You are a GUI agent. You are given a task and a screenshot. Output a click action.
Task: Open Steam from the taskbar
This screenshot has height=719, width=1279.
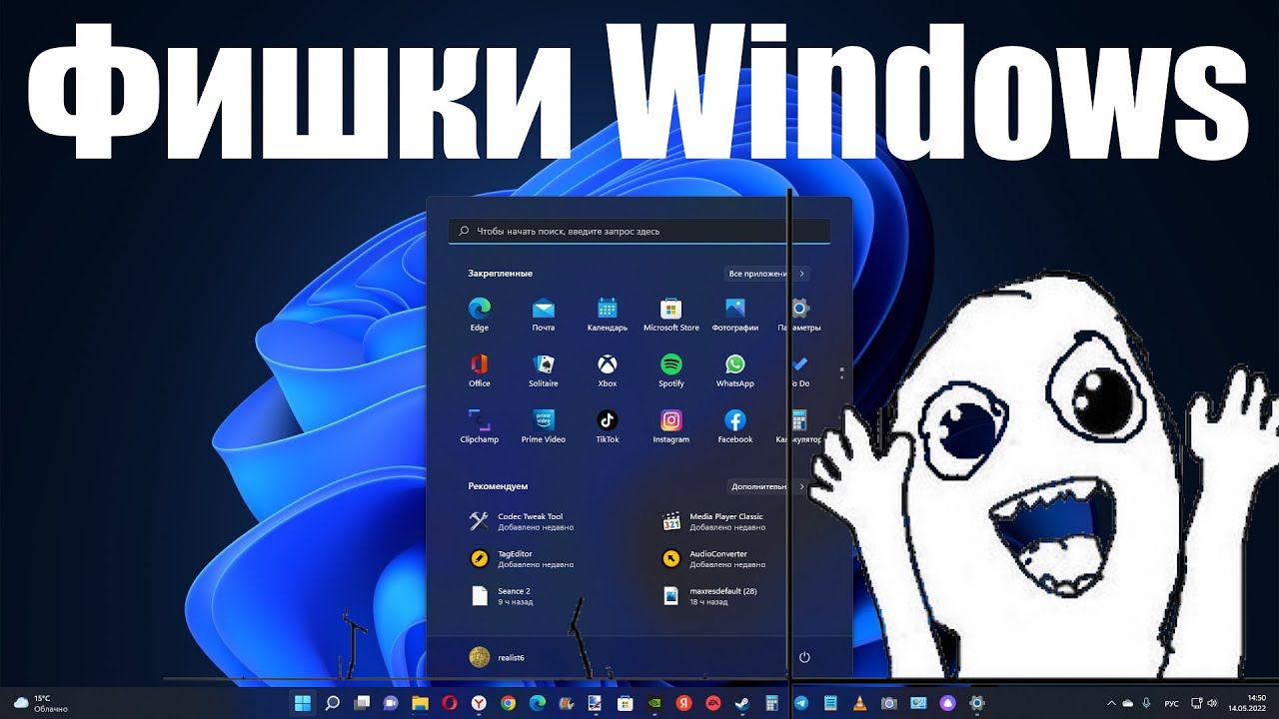click(742, 702)
